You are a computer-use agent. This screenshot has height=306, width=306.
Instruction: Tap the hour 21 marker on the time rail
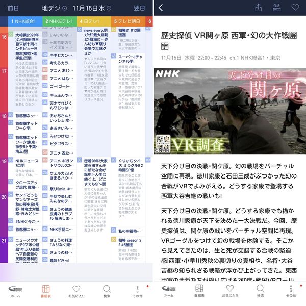[4, 241]
